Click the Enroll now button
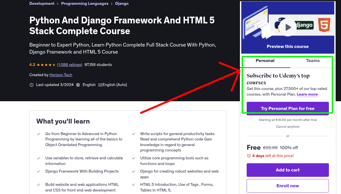 (x=288, y=186)
